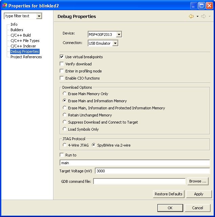Image resolution: width=215 pixels, height=217 pixels.
Task: Enable Enter in profiling mode
Action: pos(62,71)
